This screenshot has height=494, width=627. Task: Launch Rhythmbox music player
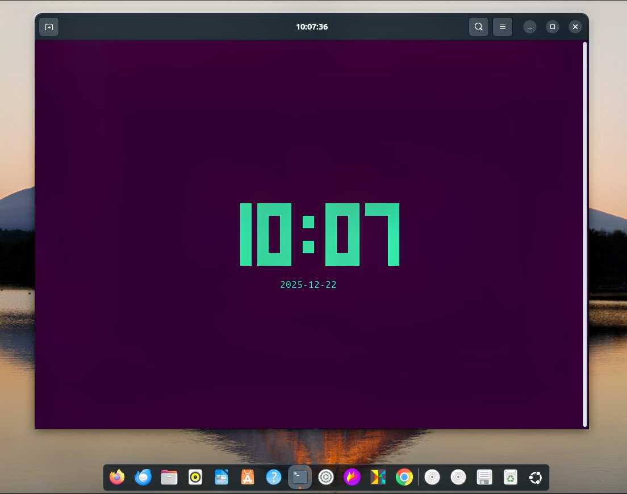[195, 477]
